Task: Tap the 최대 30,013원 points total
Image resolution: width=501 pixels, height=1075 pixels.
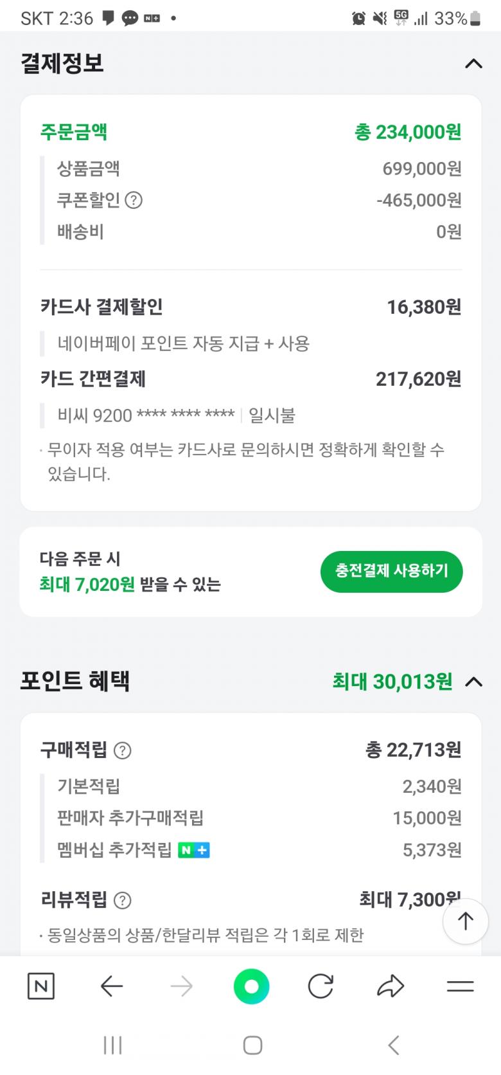Action: [392, 682]
